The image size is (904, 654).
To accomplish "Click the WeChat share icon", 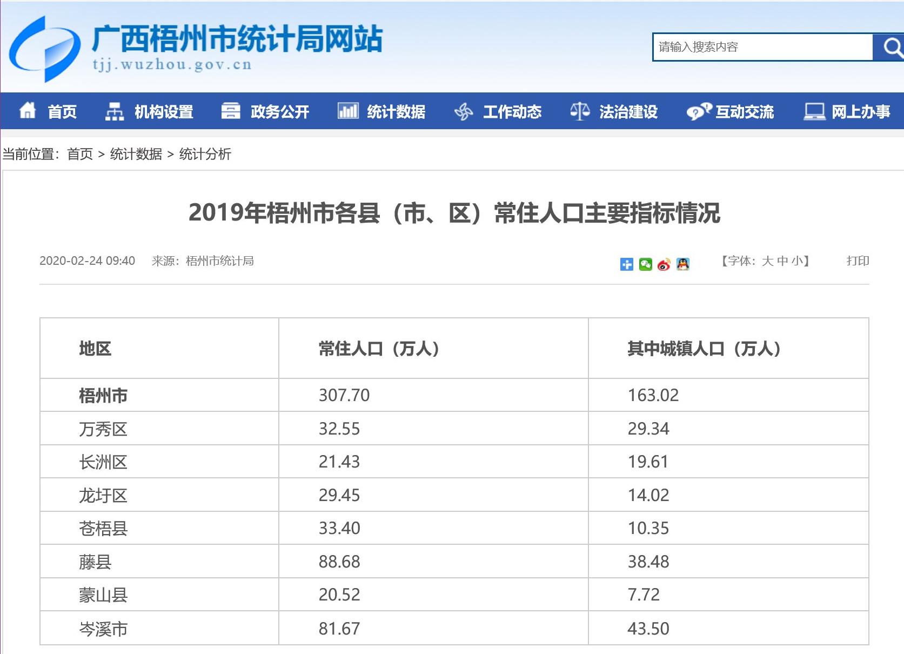I will (645, 264).
